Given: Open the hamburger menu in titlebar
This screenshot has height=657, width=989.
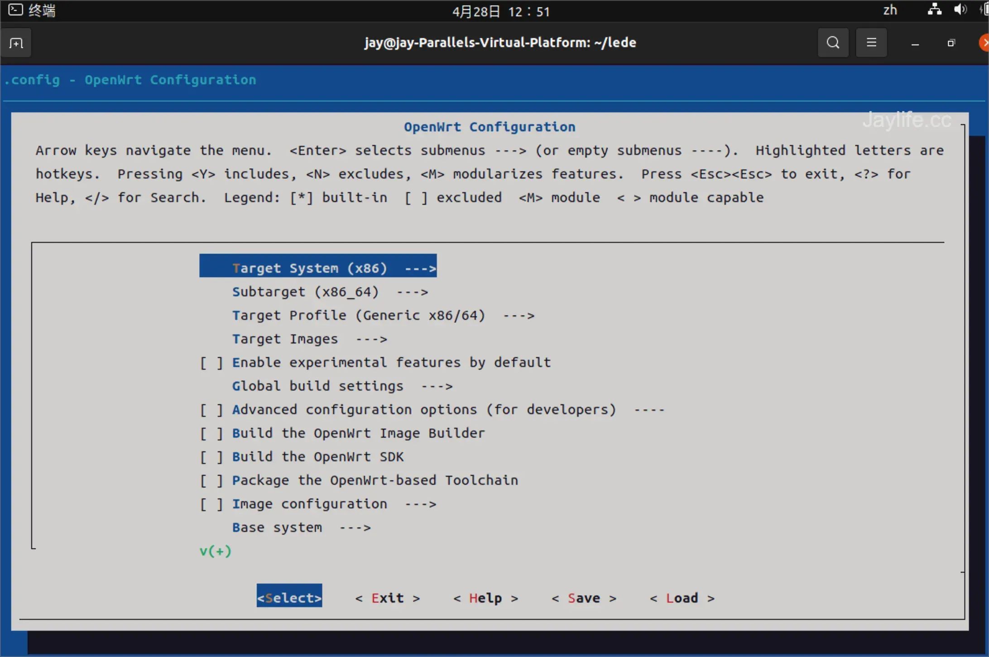Looking at the screenshot, I should pos(871,43).
